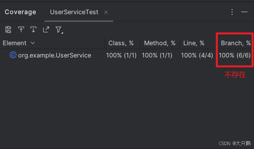Click the Flatten Packages tree icon
This screenshot has height=149, width=254.
[x=8, y=29]
